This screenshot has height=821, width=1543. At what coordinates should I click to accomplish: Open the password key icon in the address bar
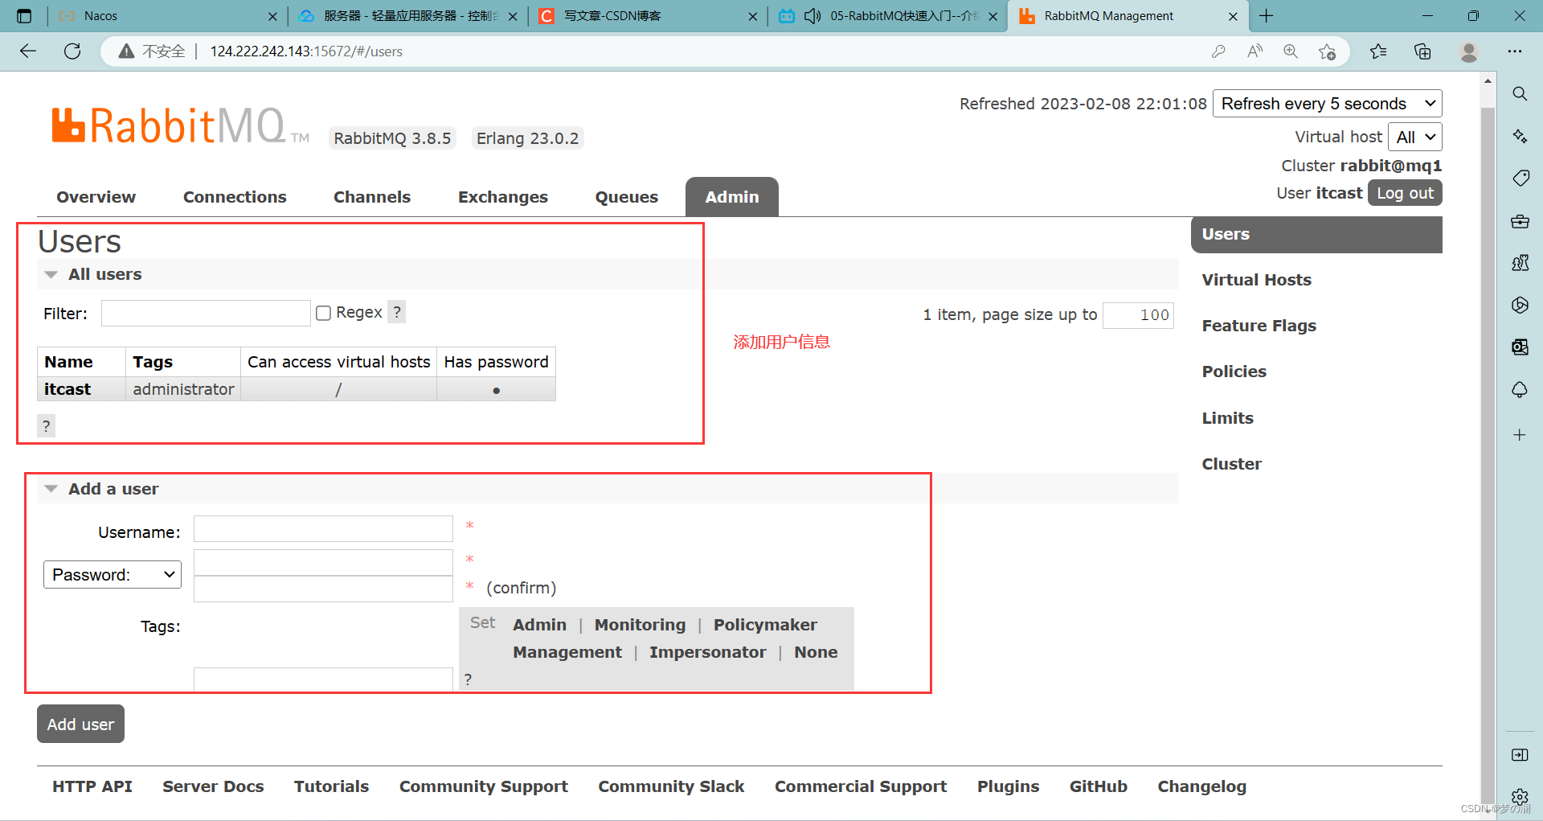tap(1218, 51)
